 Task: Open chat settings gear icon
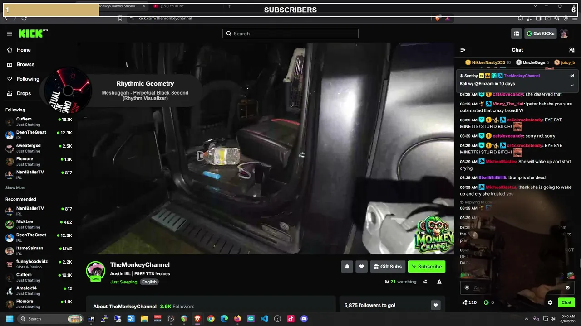550,302
